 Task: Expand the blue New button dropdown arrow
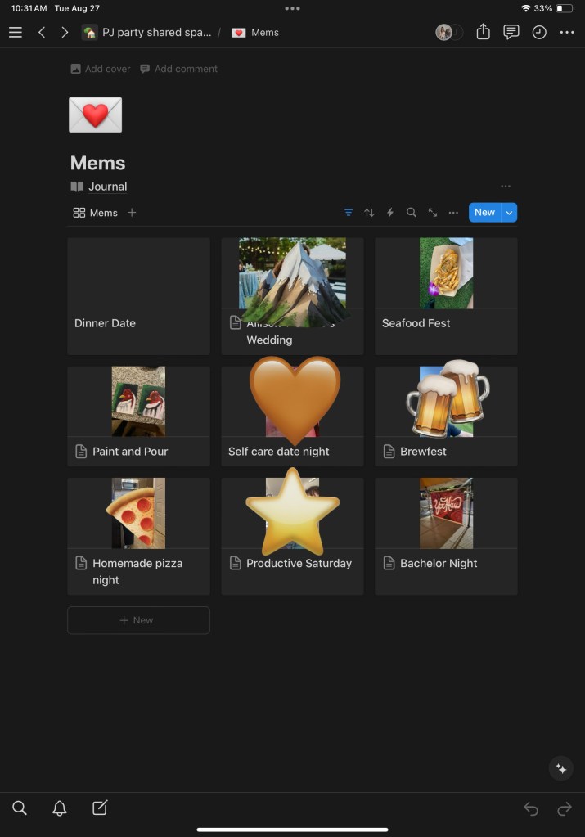(509, 213)
